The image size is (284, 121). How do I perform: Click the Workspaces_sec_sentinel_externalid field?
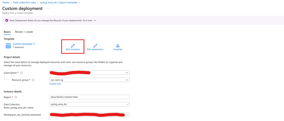[x=89, y=115]
